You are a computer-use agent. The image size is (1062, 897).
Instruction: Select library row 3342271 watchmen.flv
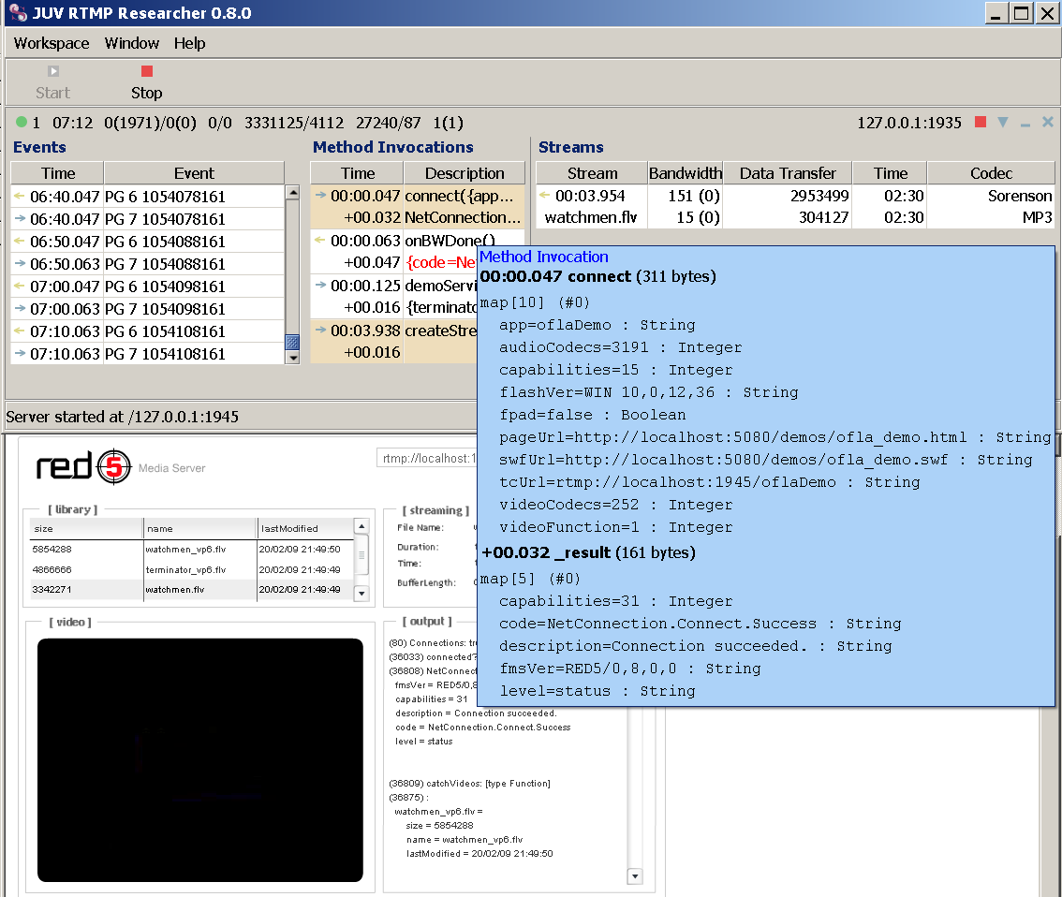pos(190,590)
